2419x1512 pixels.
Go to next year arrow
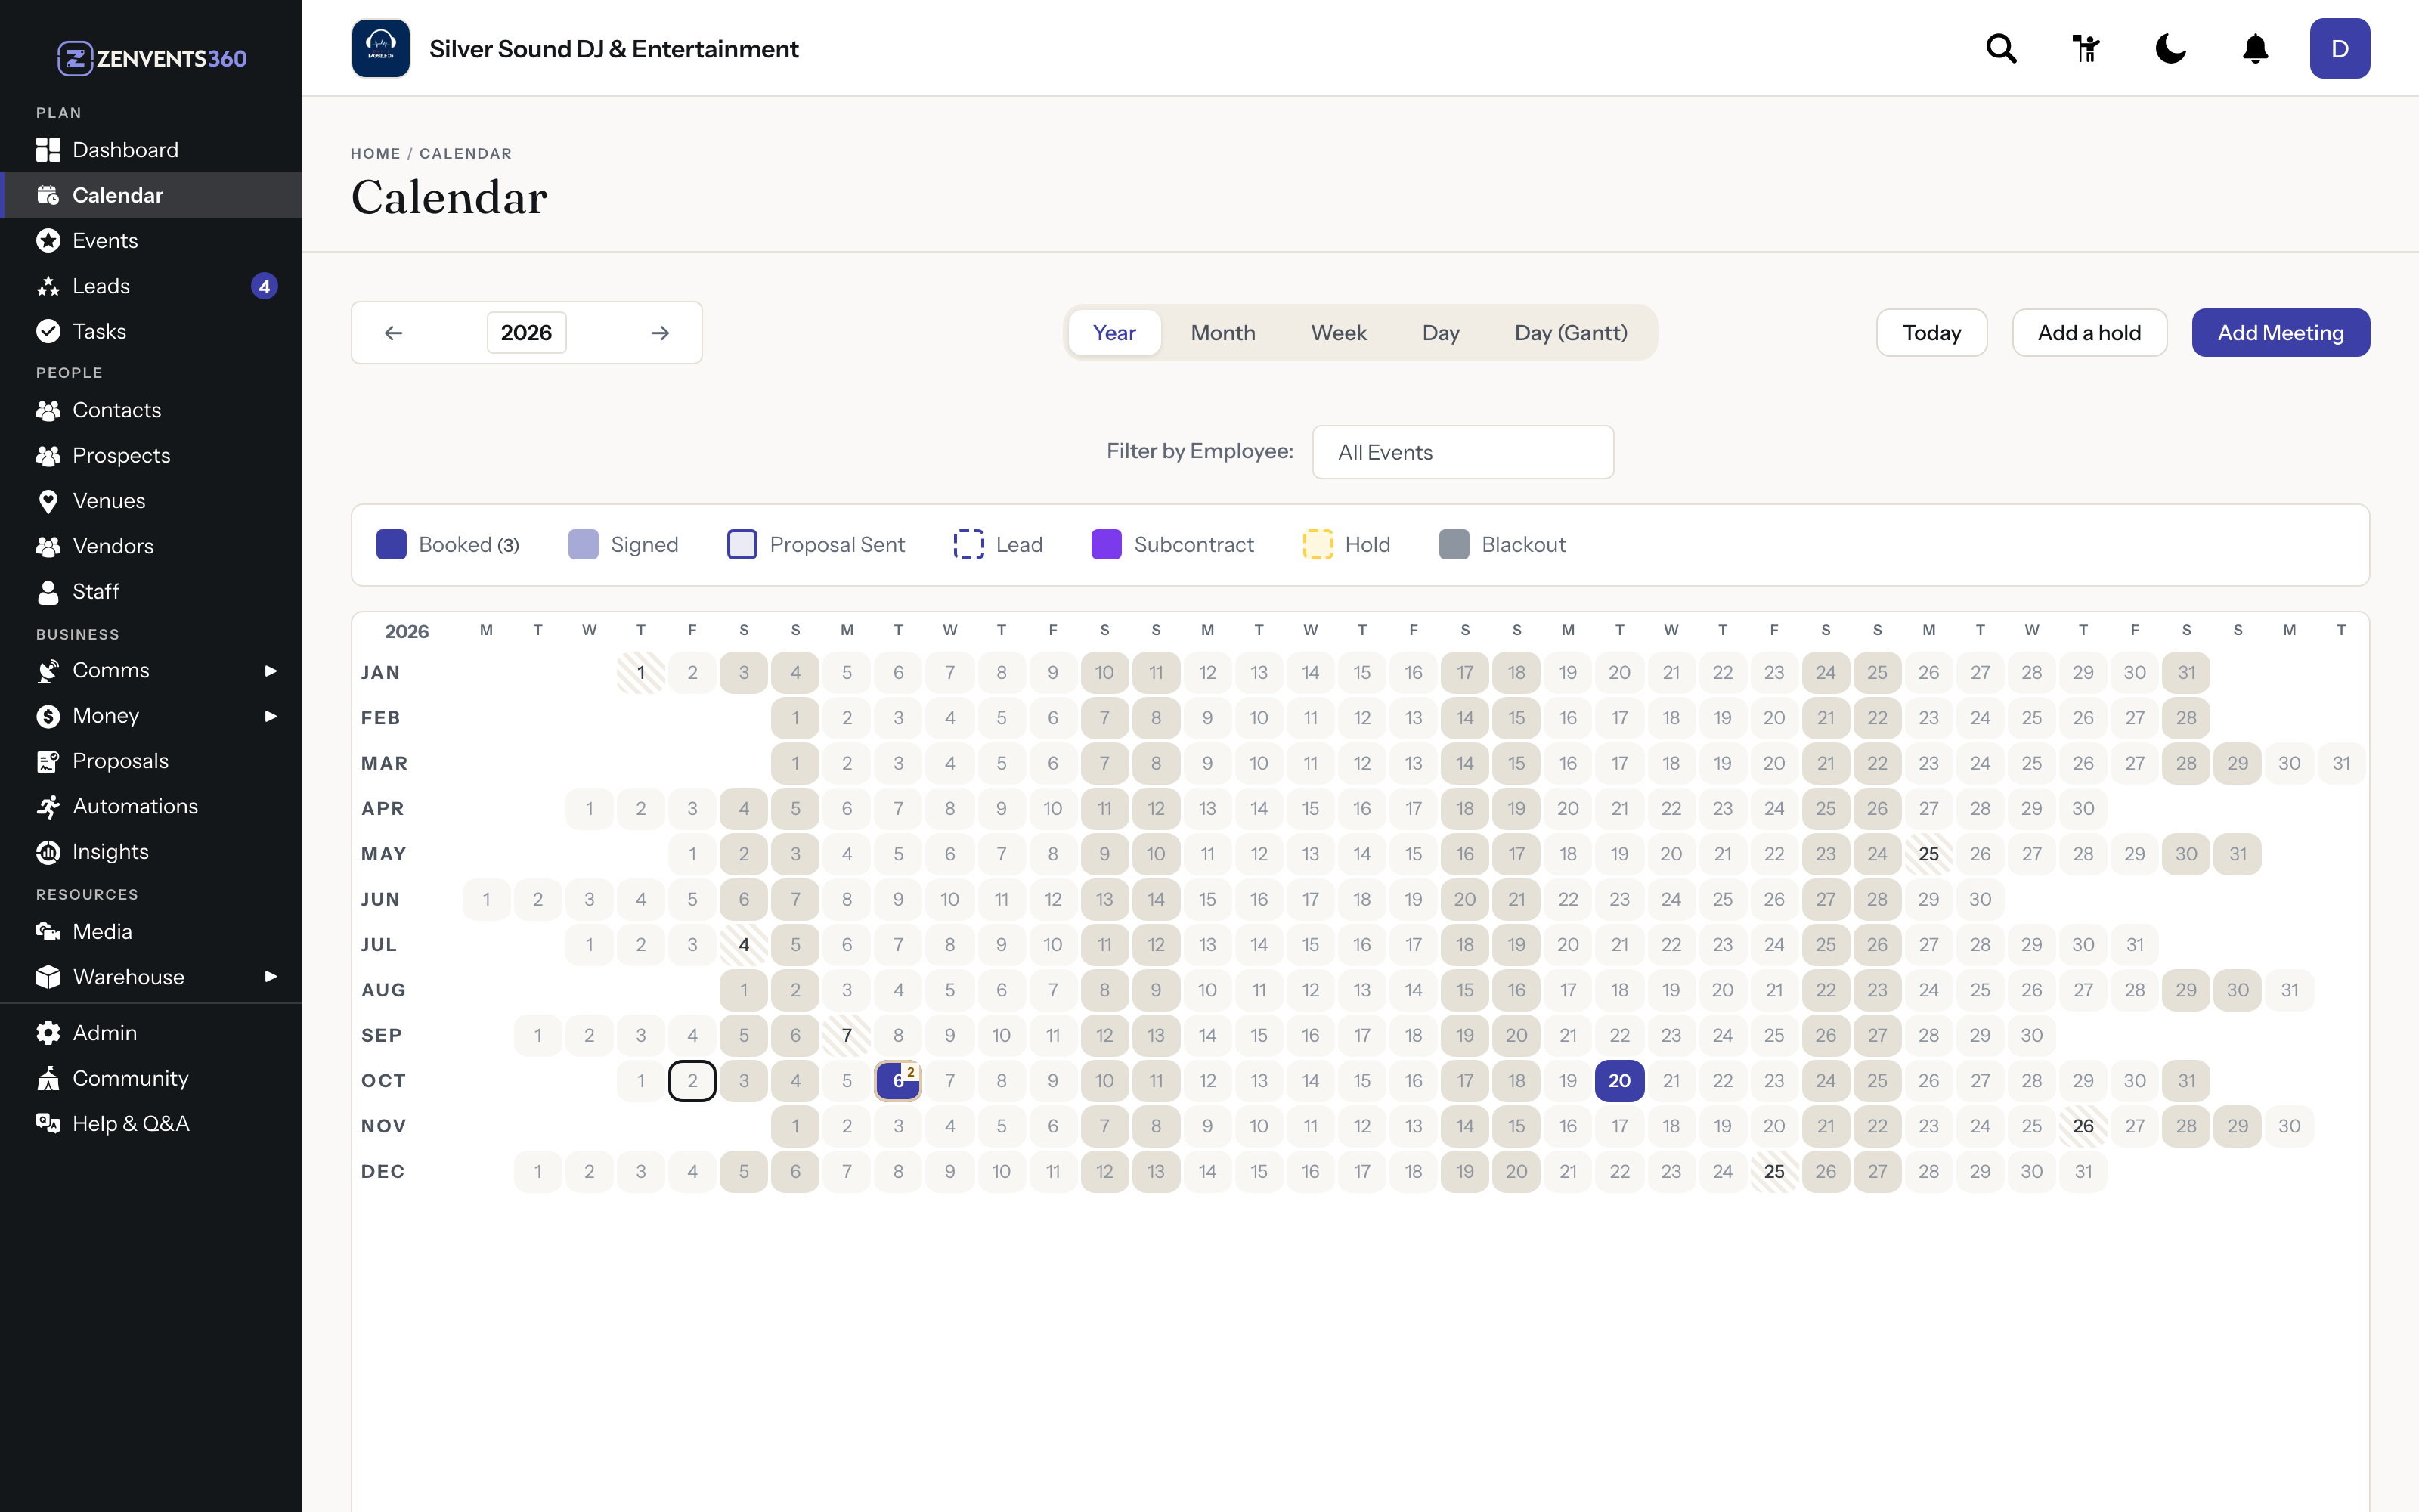[x=660, y=333]
